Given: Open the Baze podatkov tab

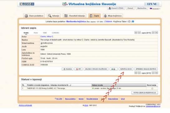Looking at the screenshot, I should [x=34, y=16].
